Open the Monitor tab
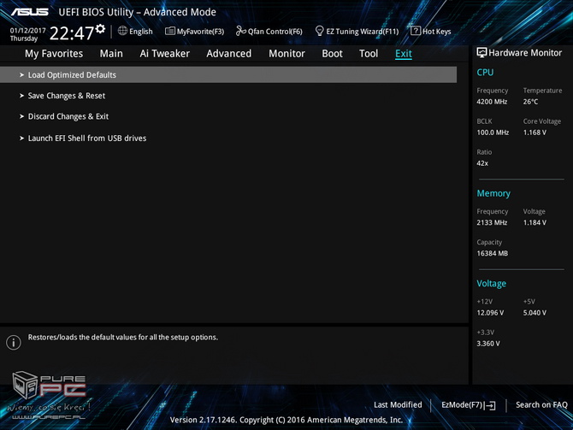 tap(286, 54)
